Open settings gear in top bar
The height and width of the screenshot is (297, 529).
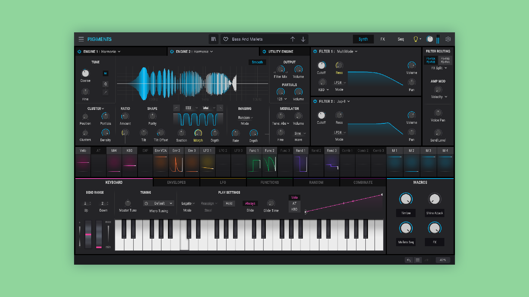pos(448,39)
